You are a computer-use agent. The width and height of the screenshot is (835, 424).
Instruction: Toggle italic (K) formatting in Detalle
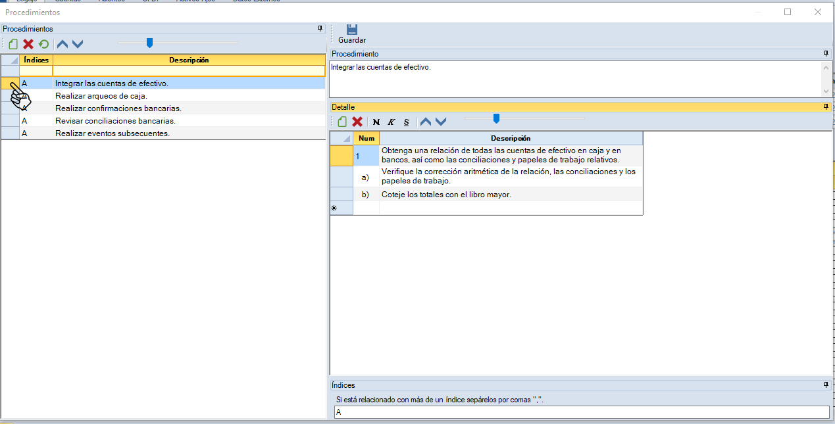pos(391,122)
